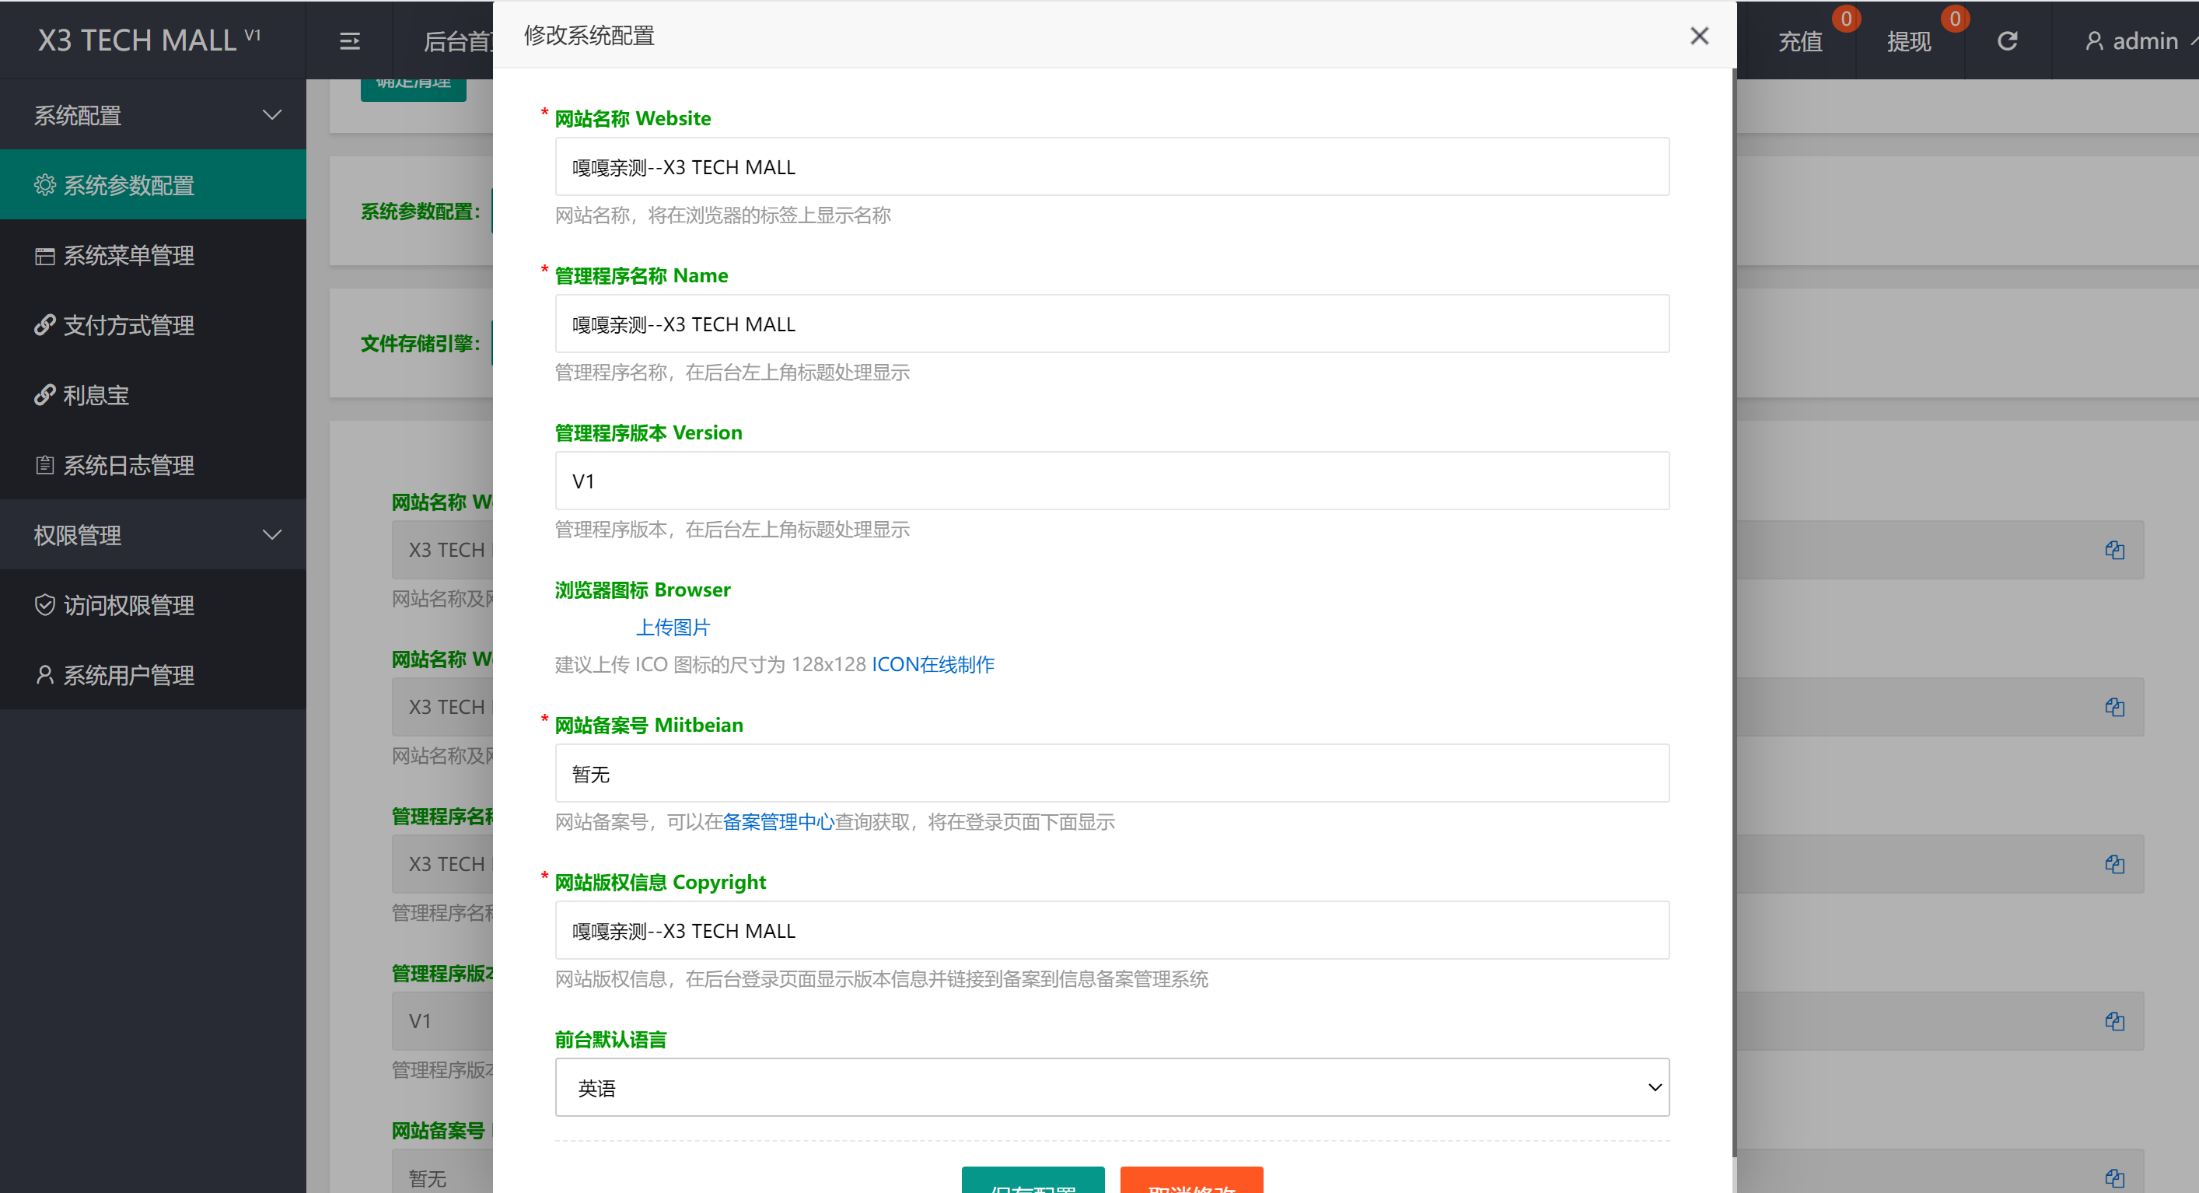Click the 网站版权信息 Copyright field label
This screenshot has height=1193, width=2199.
click(x=661, y=882)
